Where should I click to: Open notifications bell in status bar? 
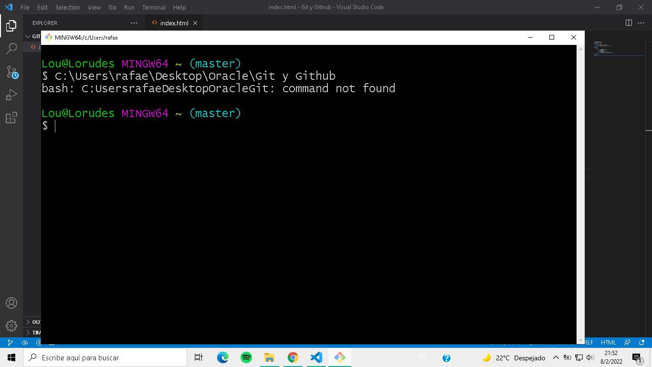[x=641, y=342]
